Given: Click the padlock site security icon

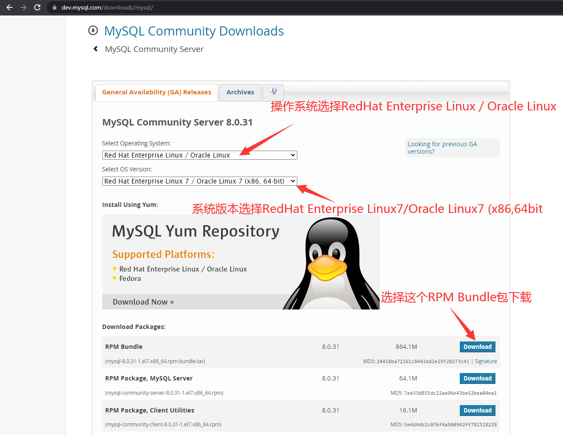Looking at the screenshot, I should pyautogui.click(x=55, y=7).
